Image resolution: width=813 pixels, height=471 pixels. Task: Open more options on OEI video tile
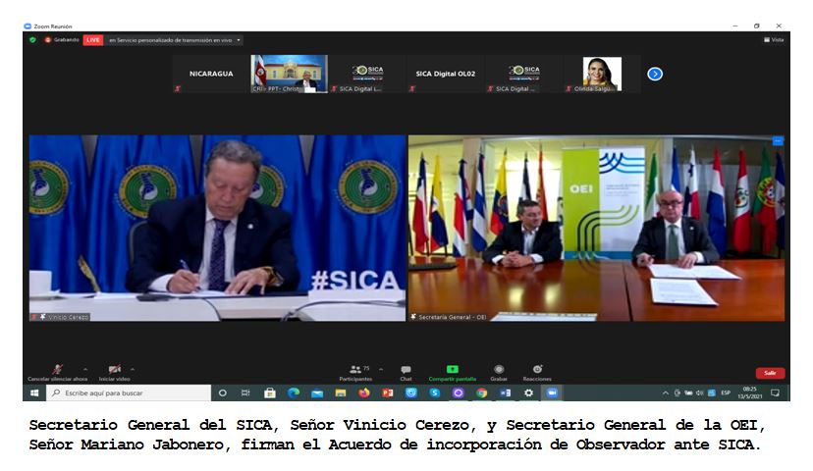[x=778, y=141]
